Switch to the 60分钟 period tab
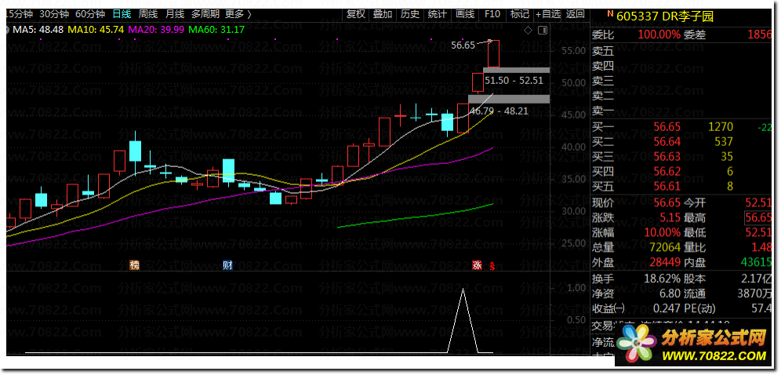The height and width of the screenshot is (375, 781). pyautogui.click(x=89, y=14)
